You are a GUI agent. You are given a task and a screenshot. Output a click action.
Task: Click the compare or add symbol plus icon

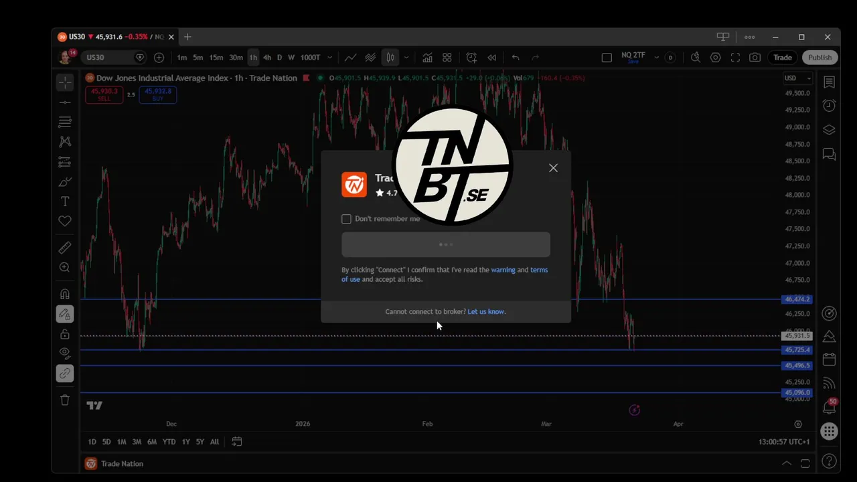[159, 58]
